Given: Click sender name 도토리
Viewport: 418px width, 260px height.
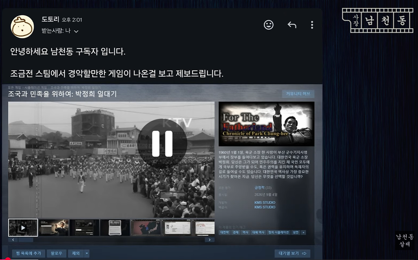Looking at the screenshot, I should point(51,19).
